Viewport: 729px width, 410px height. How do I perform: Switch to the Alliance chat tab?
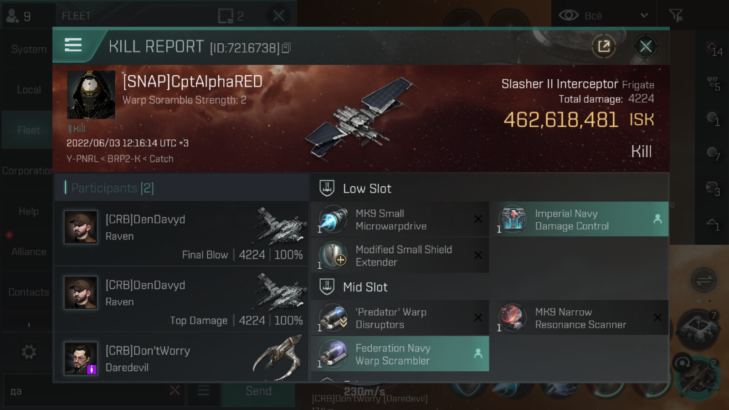coord(28,251)
